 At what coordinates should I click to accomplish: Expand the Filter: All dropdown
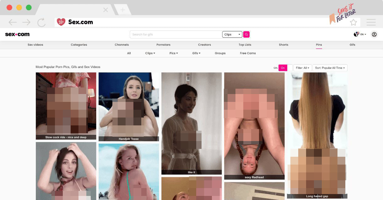point(302,68)
